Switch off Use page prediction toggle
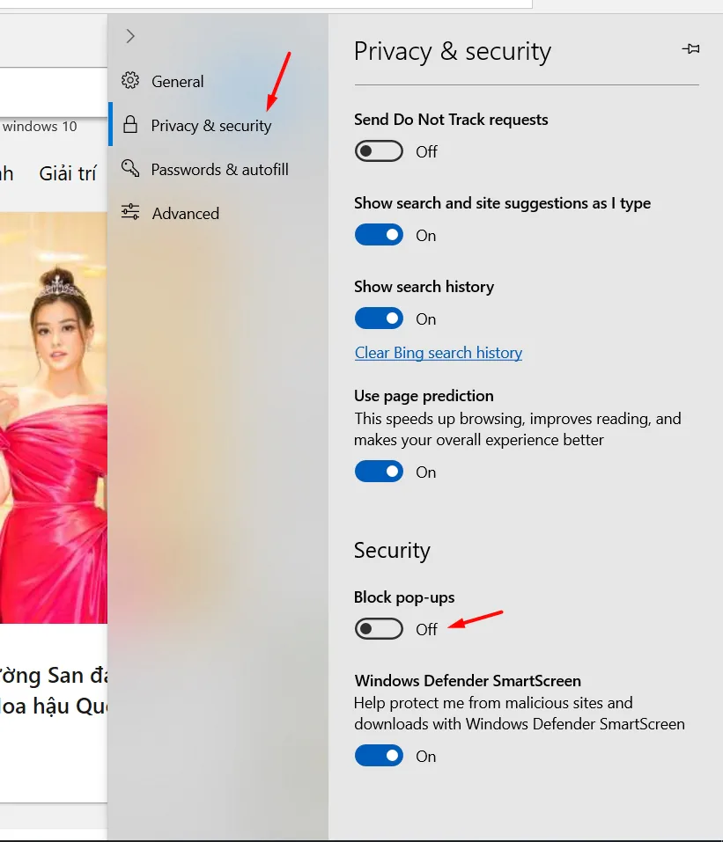723x842 pixels. tap(379, 472)
